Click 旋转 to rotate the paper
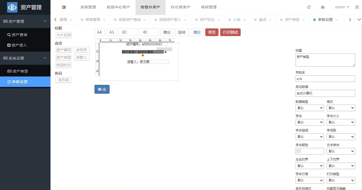This screenshot has width=362, height=190. click(182, 32)
